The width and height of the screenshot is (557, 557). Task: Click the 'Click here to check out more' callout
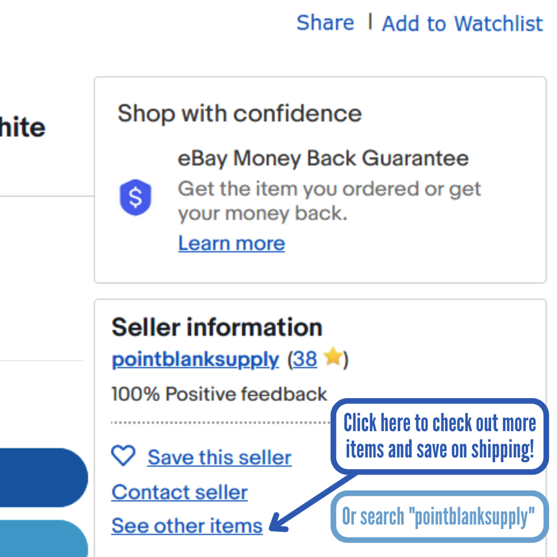439,436
